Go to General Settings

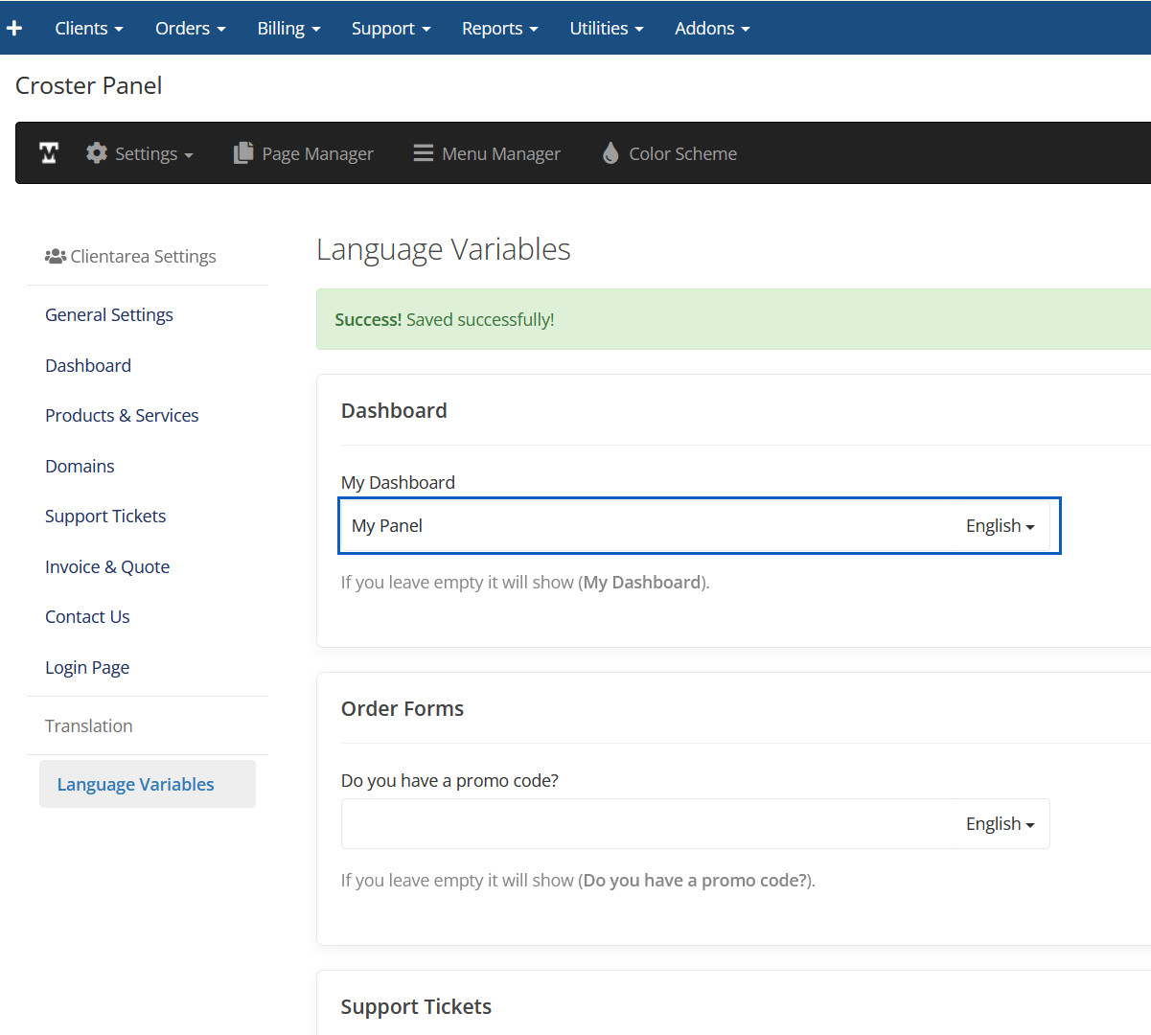click(x=109, y=315)
